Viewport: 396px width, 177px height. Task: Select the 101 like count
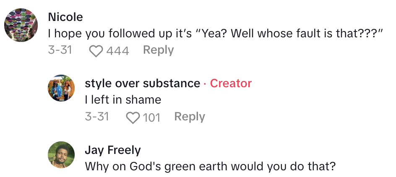click(x=152, y=117)
